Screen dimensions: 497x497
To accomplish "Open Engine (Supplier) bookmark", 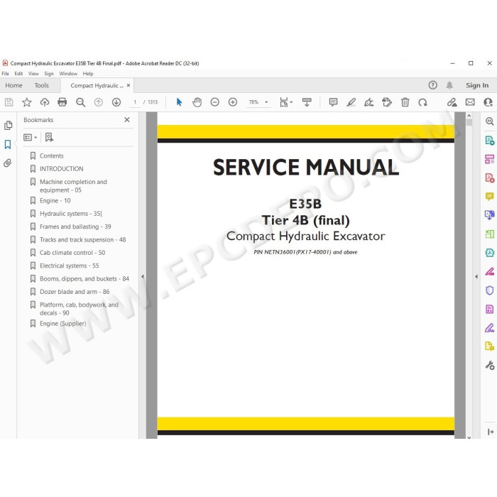I will click(62, 324).
